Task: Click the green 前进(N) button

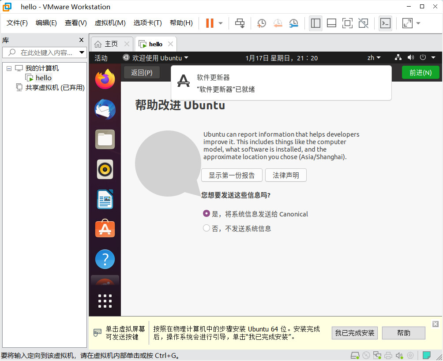Action: (x=420, y=73)
